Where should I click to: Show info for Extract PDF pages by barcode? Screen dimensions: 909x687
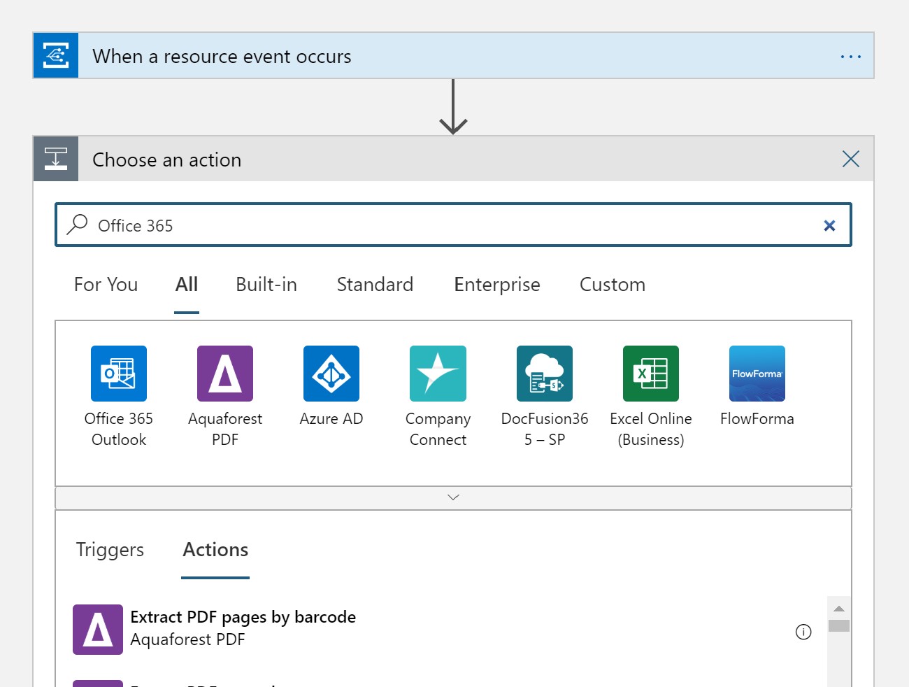803,632
